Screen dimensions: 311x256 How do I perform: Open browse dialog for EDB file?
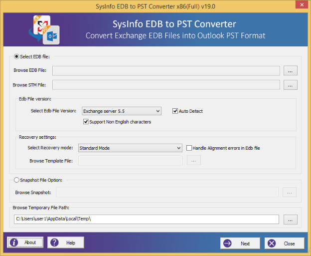click(x=291, y=70)
